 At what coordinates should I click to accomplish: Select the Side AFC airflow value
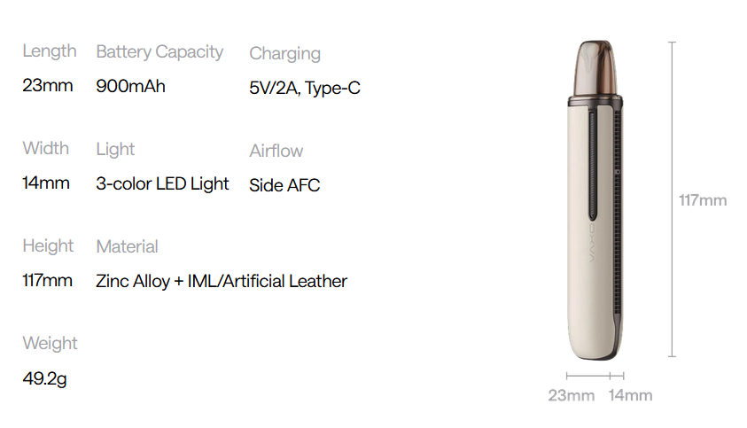284,186
